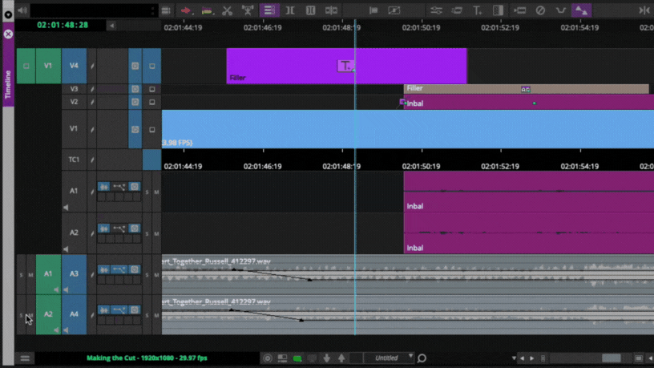Click the Effect mode icon beside Trim
Viewport: 654px width, 368px height.
311,10
